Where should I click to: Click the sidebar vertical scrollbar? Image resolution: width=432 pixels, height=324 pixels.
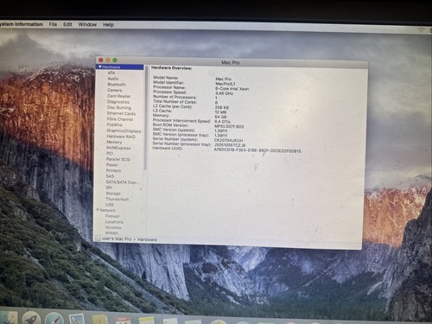click(146, 118)
